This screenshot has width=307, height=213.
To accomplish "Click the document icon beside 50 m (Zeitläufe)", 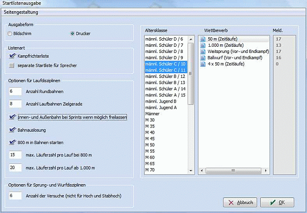I will point(203,39).
